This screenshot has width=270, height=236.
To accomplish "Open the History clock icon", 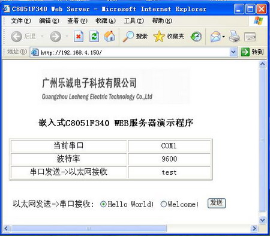I will 196,37.
